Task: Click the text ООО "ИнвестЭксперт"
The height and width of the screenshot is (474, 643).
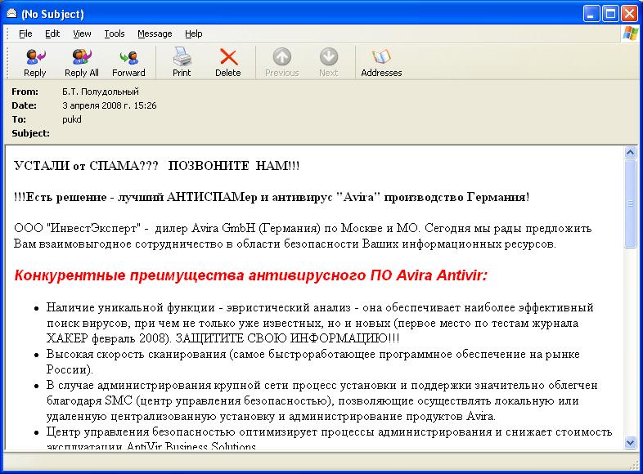Action: [x=78, y=228]
